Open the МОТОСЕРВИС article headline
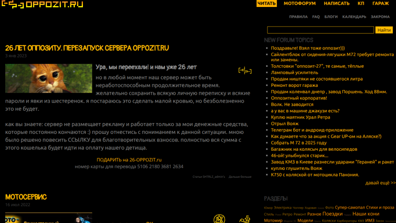The height and width of the screenshot is (223, 396). pyautogui.click(x=26, y=197)
